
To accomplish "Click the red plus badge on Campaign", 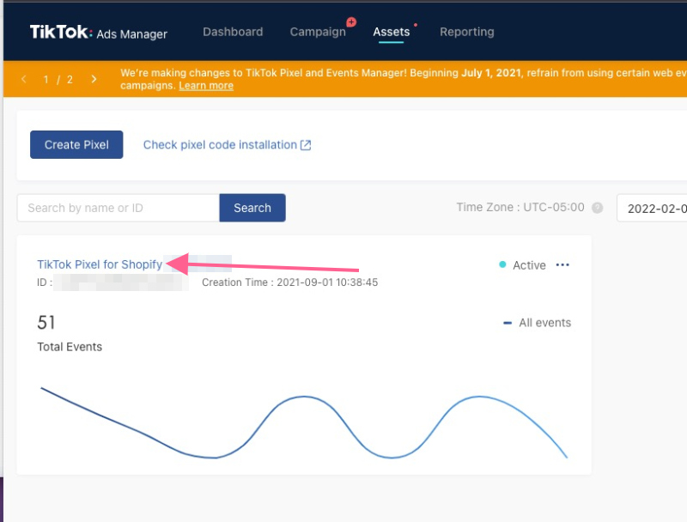I will pyautogui.click(x=351, y=21).
